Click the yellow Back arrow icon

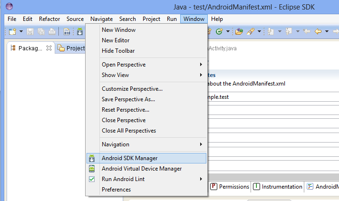click(318, 31)
